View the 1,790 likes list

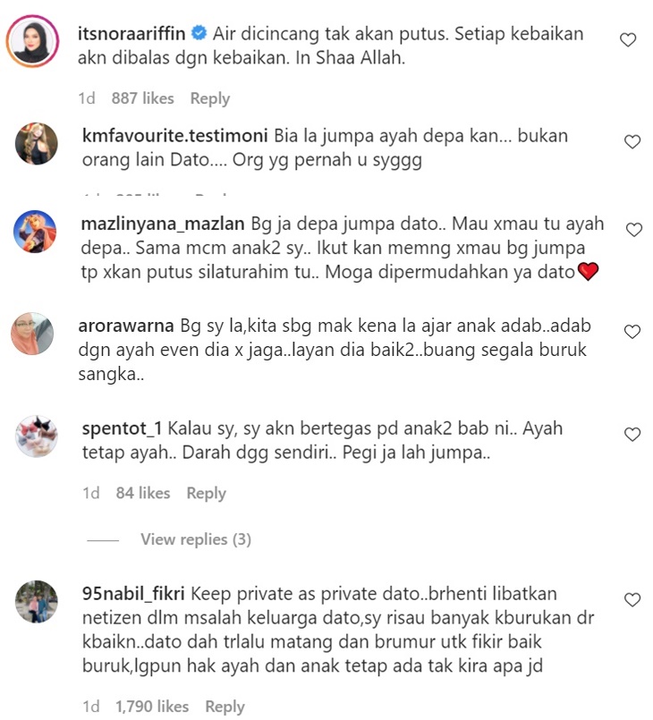[x=152, y=707]
